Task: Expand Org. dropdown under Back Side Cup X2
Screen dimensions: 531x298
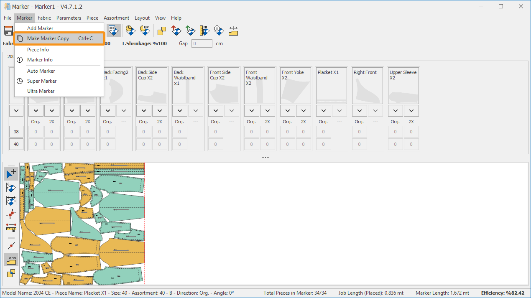Action: 143,111
